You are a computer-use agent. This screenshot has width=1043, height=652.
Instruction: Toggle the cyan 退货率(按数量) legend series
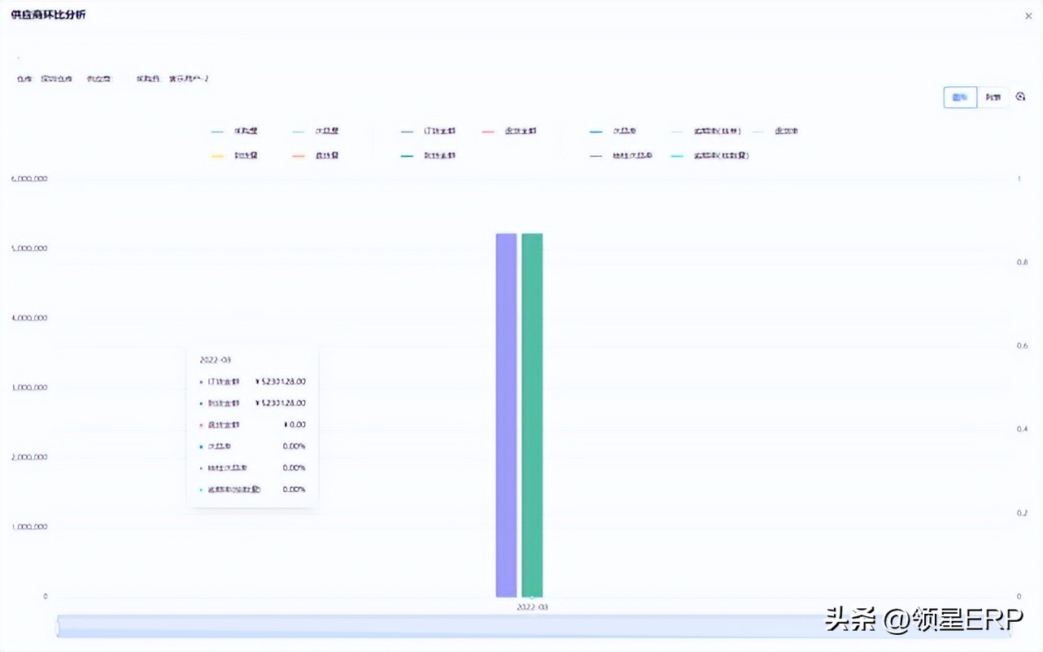click(710, 155)
